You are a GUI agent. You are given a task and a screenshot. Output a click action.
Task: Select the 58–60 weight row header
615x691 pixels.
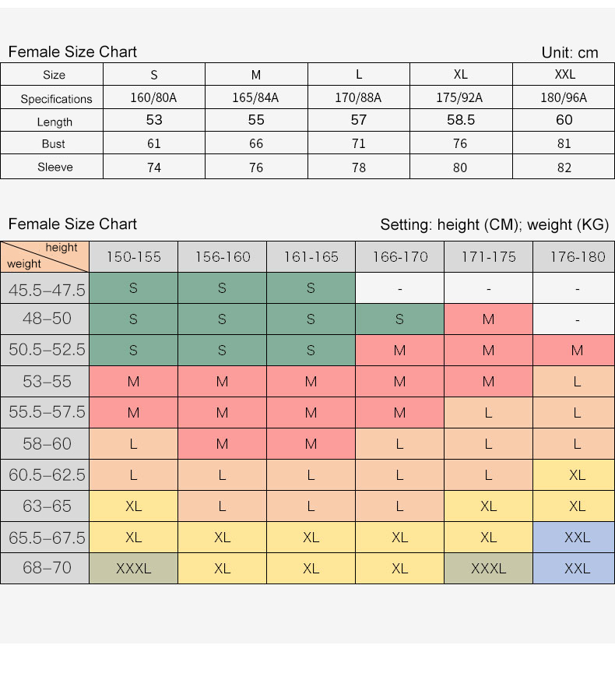tap(47, 444)
